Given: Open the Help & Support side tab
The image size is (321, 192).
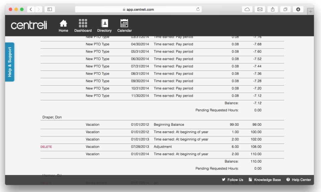Looking at the screenshot, I should (x=10, y=62).
